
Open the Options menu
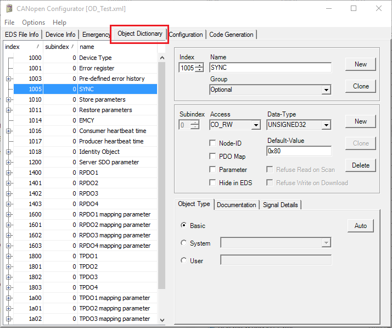tap(33, 23)
